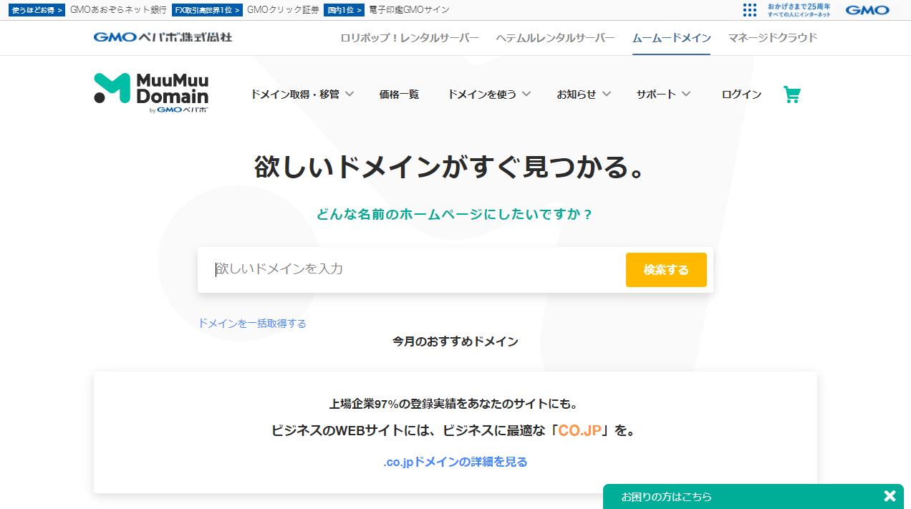
Task: Open ドメインを一括取得する link
Action: (x=252, y=324)
